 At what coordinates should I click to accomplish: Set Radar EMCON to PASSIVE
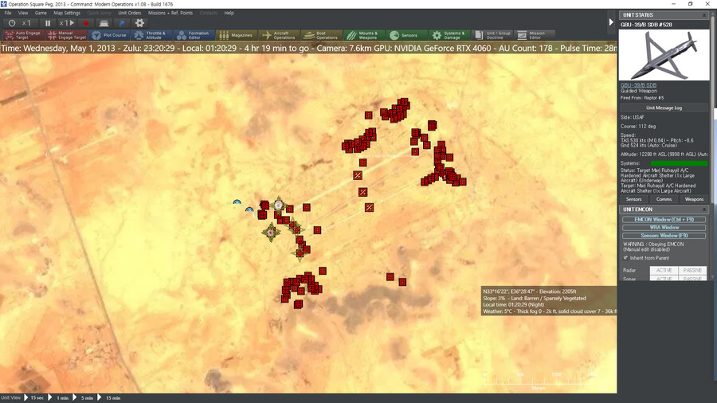point(692,271)
